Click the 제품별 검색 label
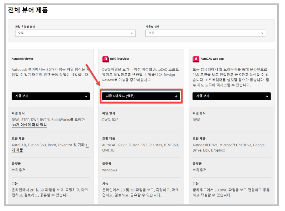Screen dimensions: 285x211 coord(152,27)
